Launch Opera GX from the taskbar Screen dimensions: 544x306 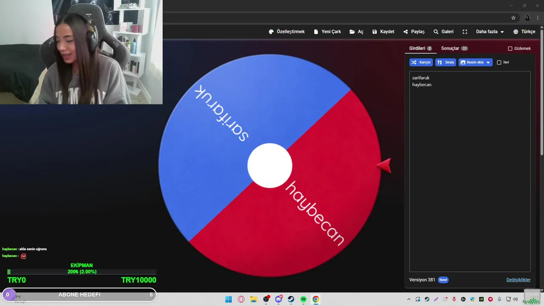(x=241, y=299)
